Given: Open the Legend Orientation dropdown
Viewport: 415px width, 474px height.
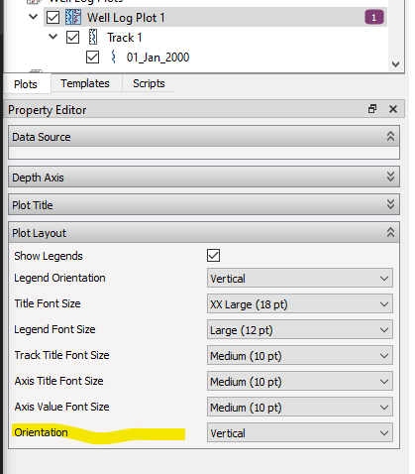Looking at the screenshot, I should [x=300, y=279].
